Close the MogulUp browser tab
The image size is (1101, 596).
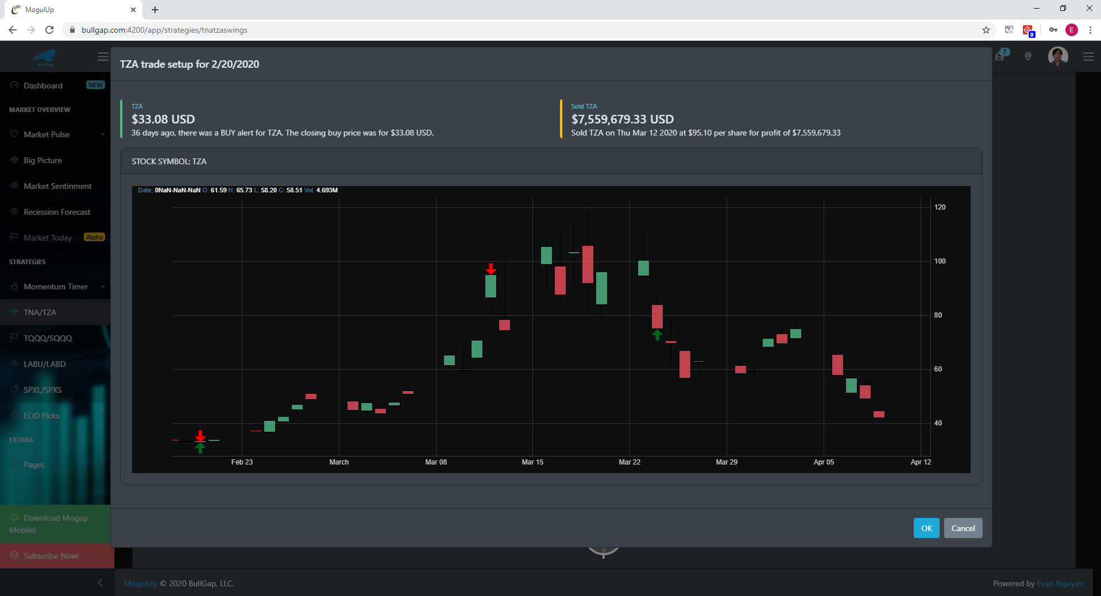133,10
